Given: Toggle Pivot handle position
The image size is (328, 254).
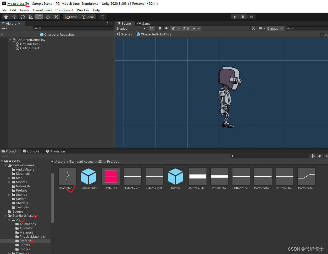Looking at the screenshot, I should (71, 17).
